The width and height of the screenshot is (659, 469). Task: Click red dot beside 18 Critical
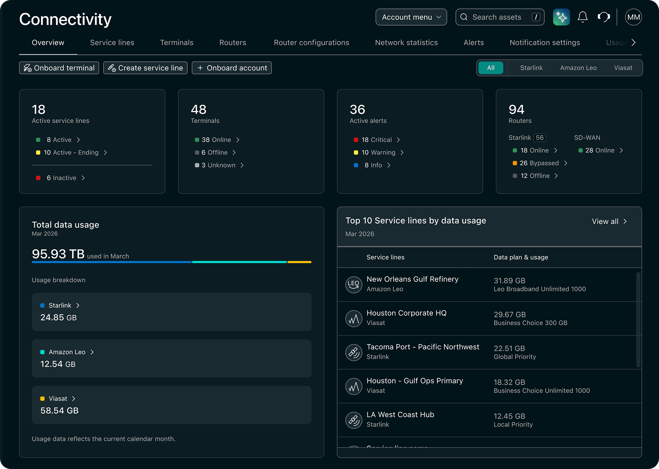click(x=356, y=140)
